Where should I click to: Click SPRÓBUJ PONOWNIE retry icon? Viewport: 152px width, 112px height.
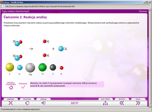pos(11,88)
